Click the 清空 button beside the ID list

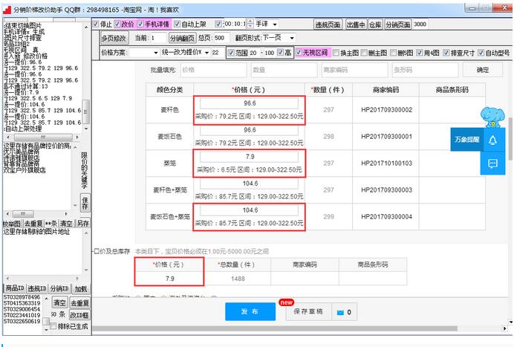coord(59,302)
